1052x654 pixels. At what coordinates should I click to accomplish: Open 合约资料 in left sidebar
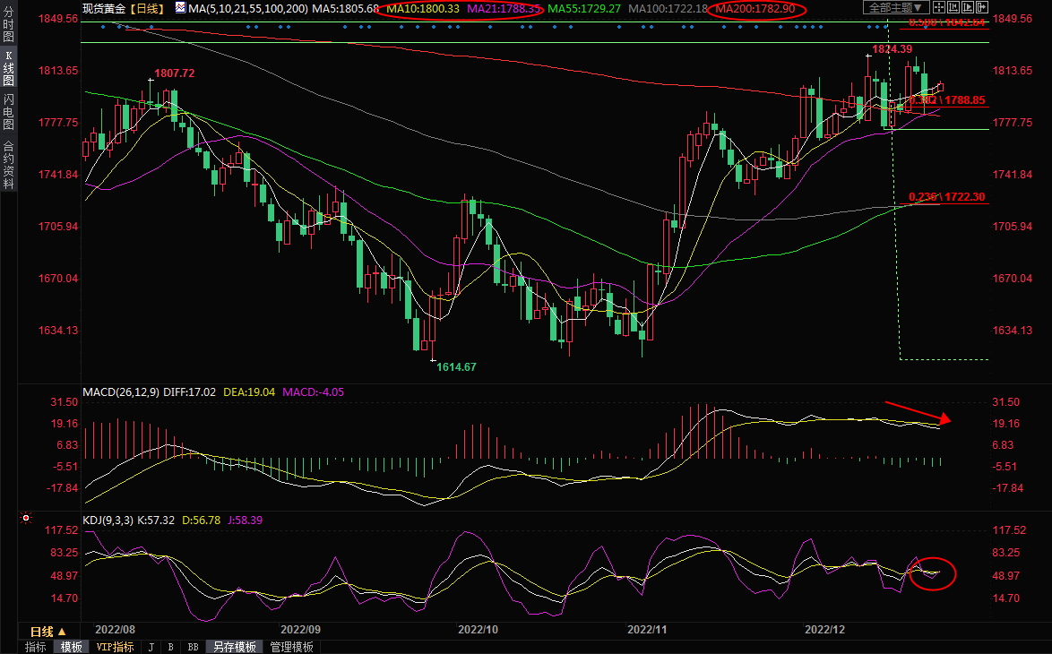tap(8, 164)
